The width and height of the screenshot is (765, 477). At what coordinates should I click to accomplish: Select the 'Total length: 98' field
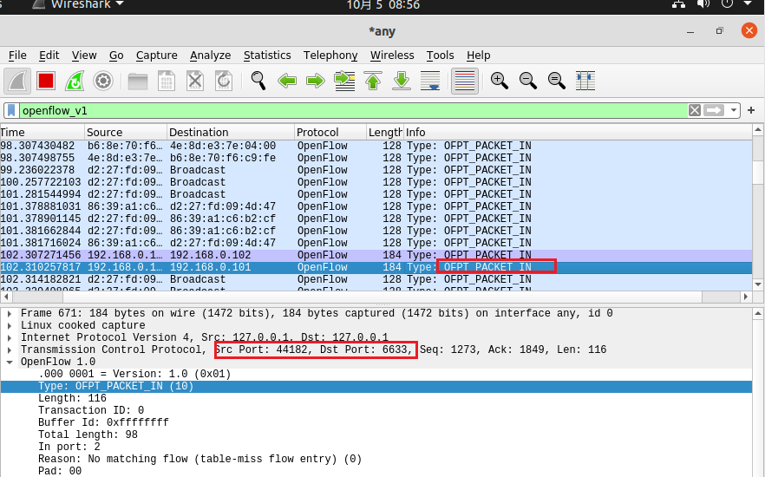tap(88, 435)
